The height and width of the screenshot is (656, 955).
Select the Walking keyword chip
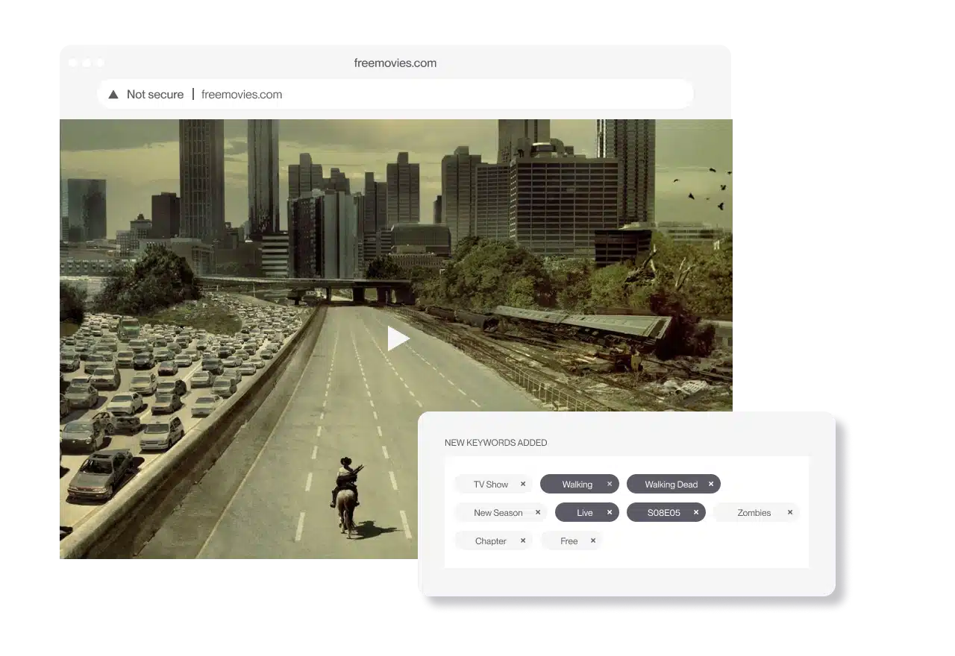click(580, 485)
